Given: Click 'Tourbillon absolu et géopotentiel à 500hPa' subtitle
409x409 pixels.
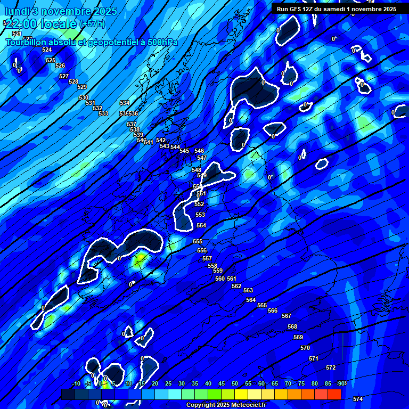Looking at the screenshot, I should click(92, 42).
